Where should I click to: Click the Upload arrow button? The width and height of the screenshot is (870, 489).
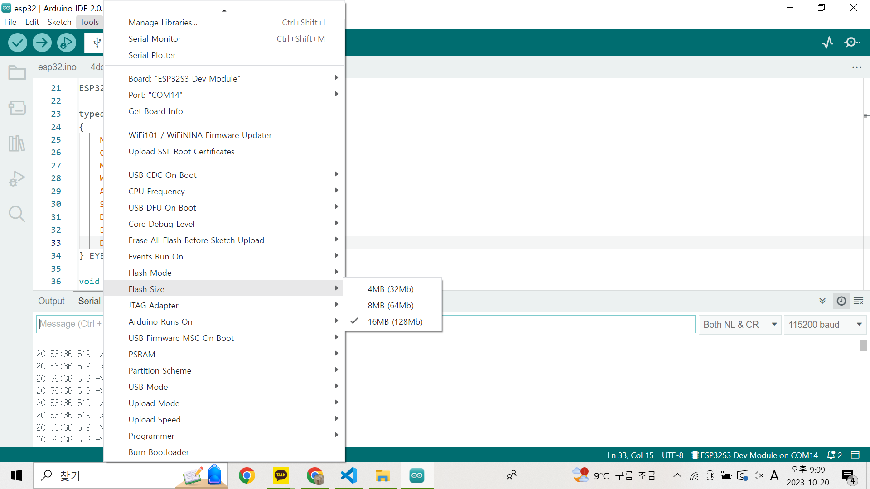coord(42,43)
